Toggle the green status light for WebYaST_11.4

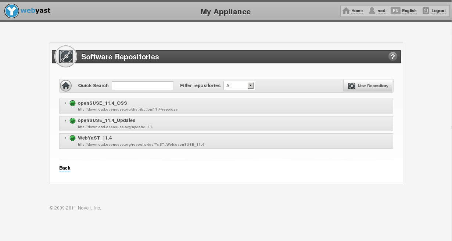point(72,138)
